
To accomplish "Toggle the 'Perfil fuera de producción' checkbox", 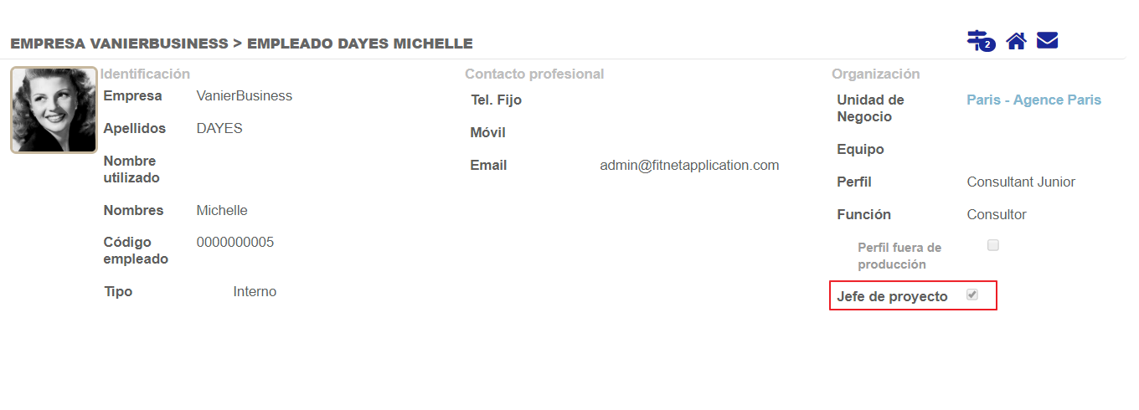I will coord(993,245).
